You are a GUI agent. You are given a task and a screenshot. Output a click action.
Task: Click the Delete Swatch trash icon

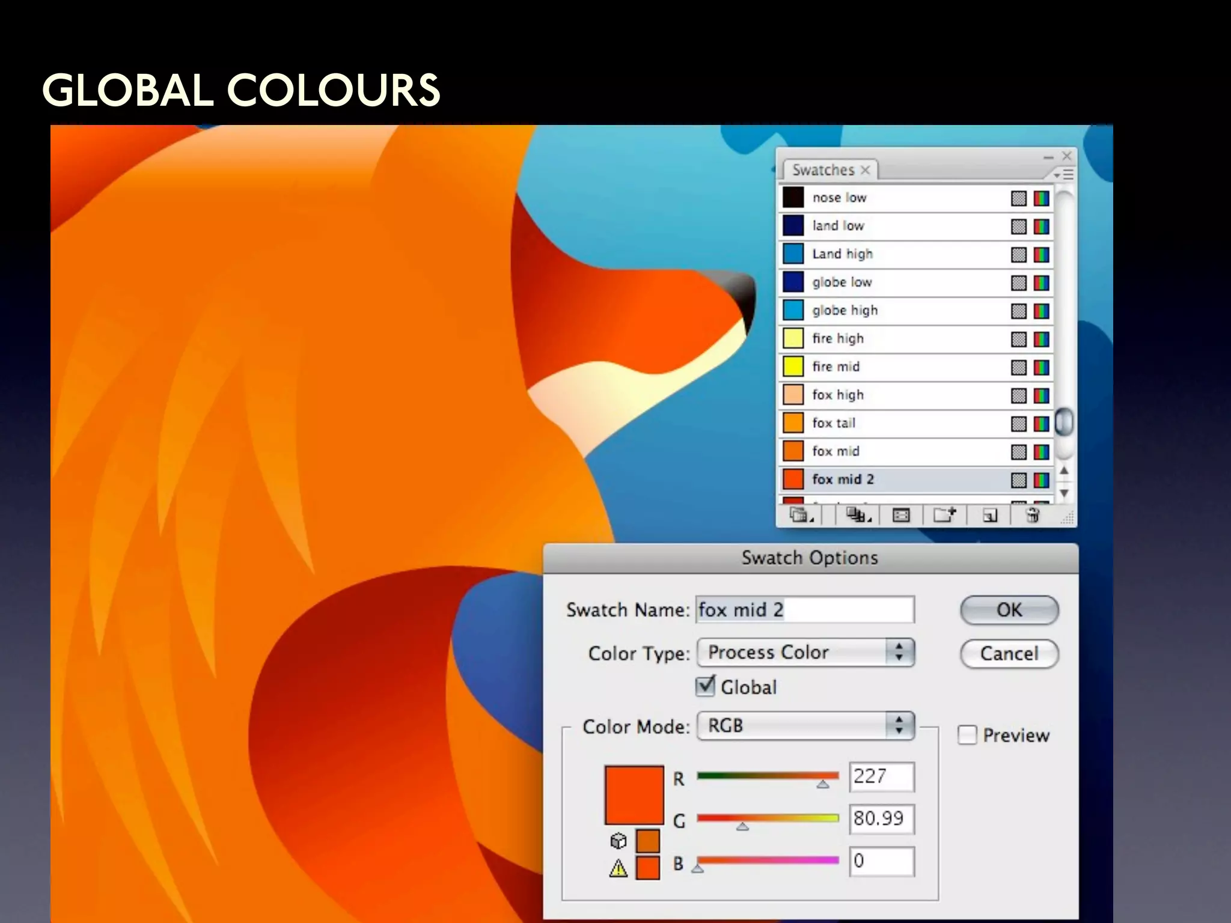(x=1033, y=515)
